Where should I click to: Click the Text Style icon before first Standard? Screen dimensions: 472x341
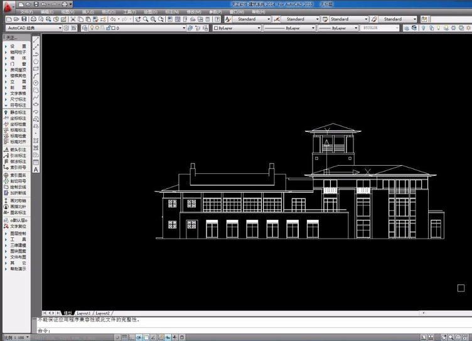[x=228, y=19]
